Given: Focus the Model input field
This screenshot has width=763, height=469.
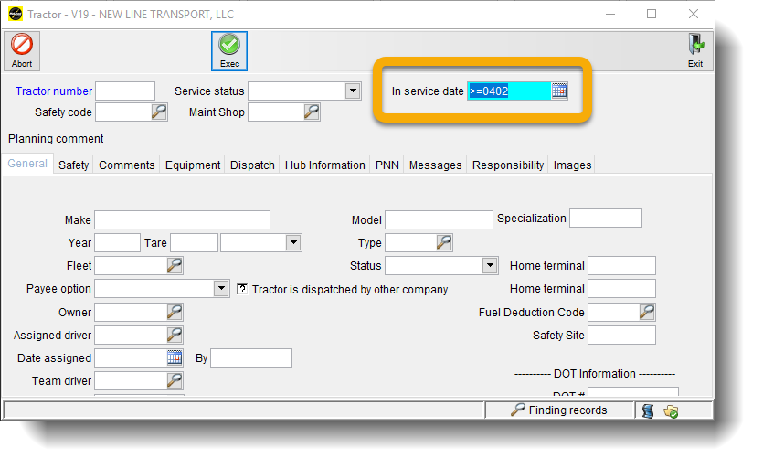Looking at the screenshot, I should (439, 219).
